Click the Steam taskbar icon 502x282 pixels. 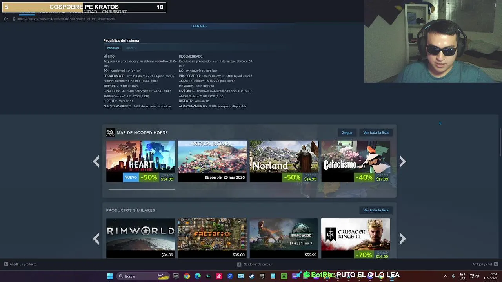coord(251,276)
